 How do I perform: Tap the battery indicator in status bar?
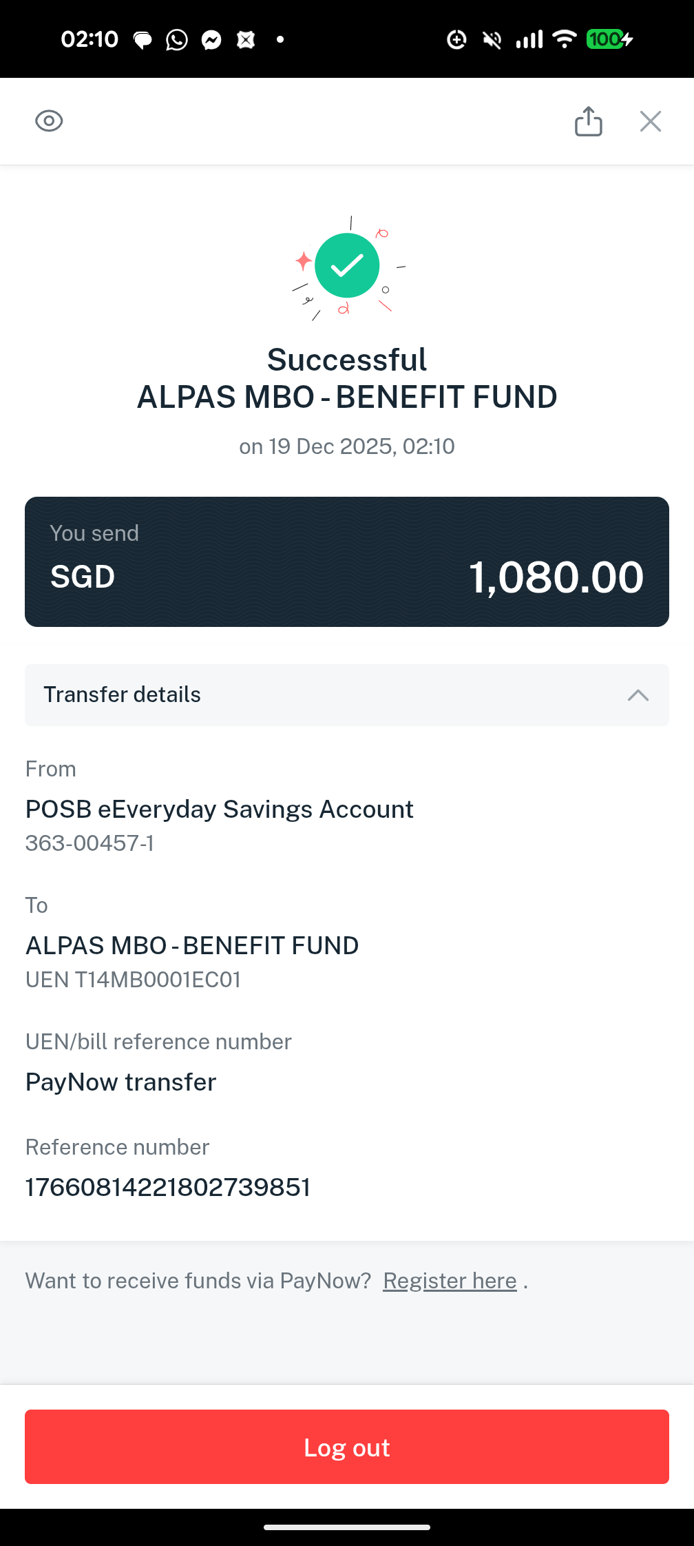[x=609, y=39]
